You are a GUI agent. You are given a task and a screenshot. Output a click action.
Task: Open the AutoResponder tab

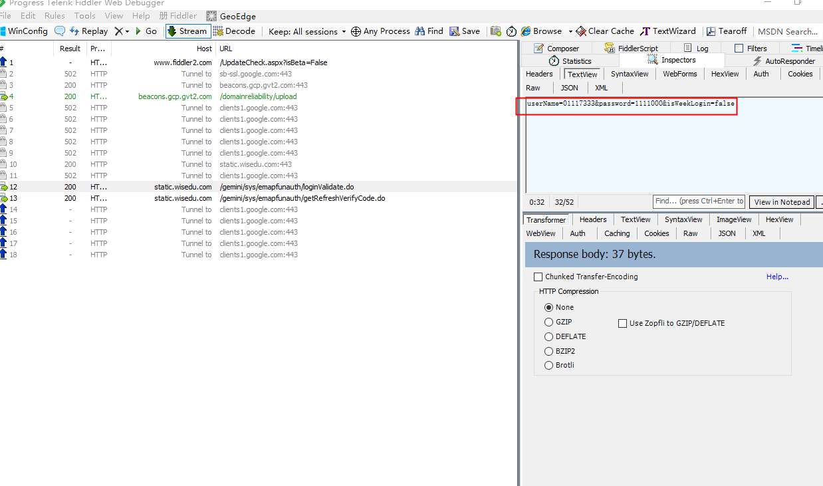pos(783,61)
